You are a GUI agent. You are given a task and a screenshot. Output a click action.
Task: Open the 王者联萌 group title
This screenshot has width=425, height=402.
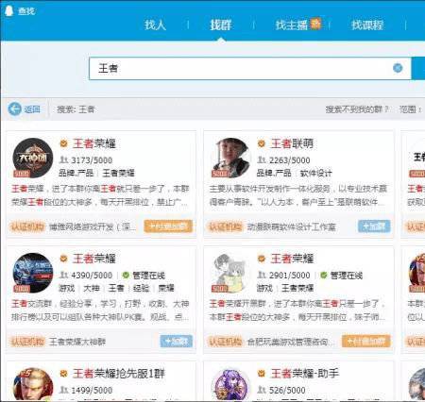pyautogui.click(x=292, y=143)
